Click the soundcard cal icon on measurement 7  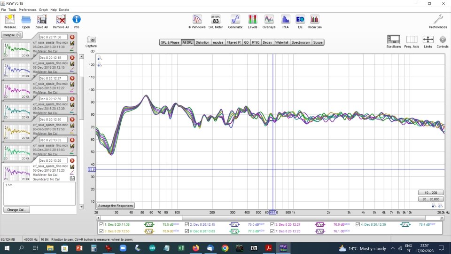coord(72,179)
